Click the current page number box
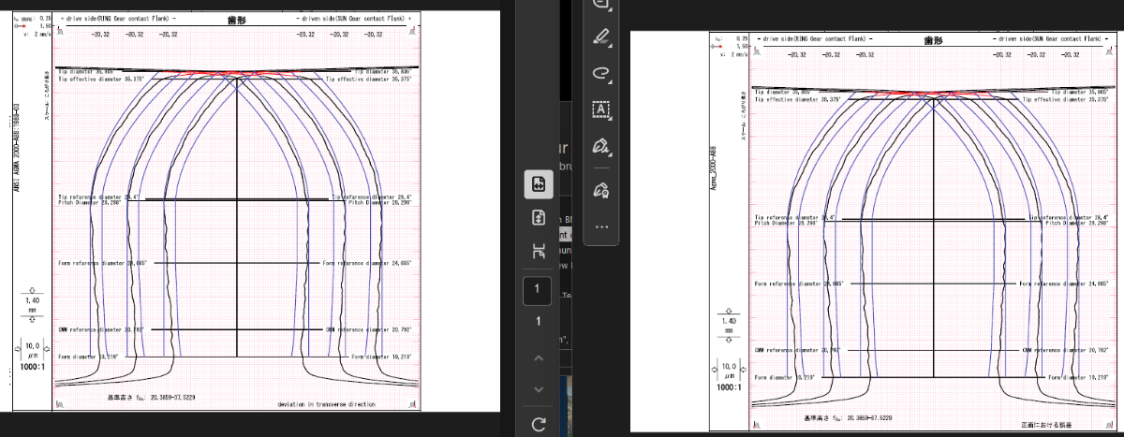This screenshot has width=1124, height=437. pyautogui.click(x=538, y=291)
